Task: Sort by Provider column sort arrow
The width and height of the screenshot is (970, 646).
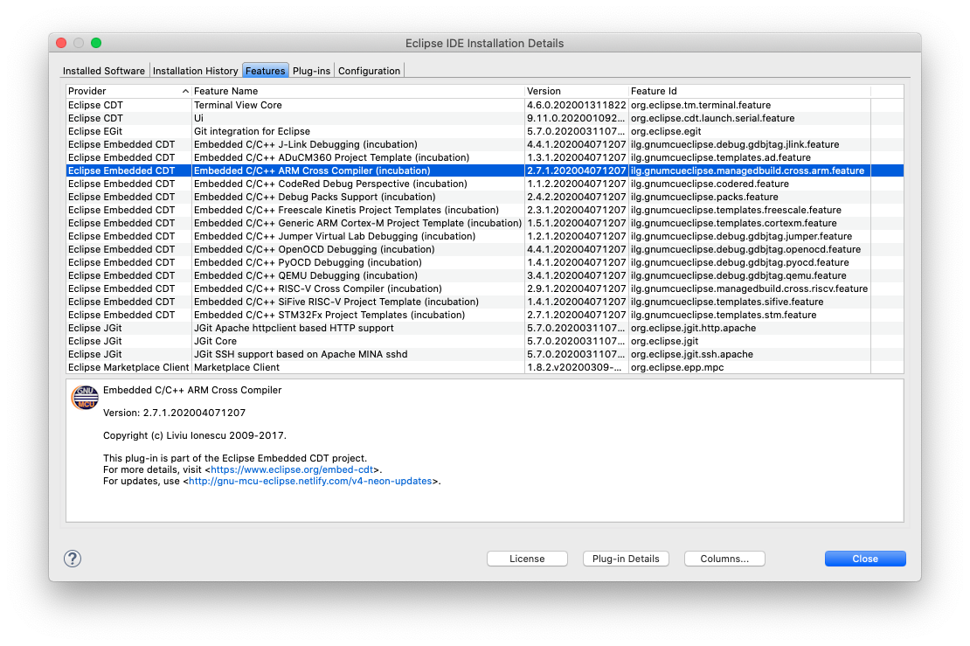Action: point(185,91)
